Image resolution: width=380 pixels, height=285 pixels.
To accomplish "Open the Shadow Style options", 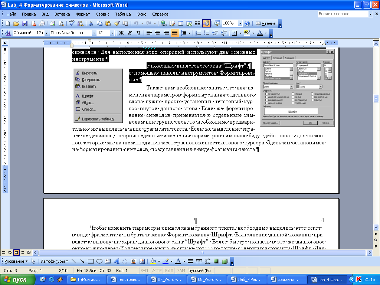I will pos(216,261).
